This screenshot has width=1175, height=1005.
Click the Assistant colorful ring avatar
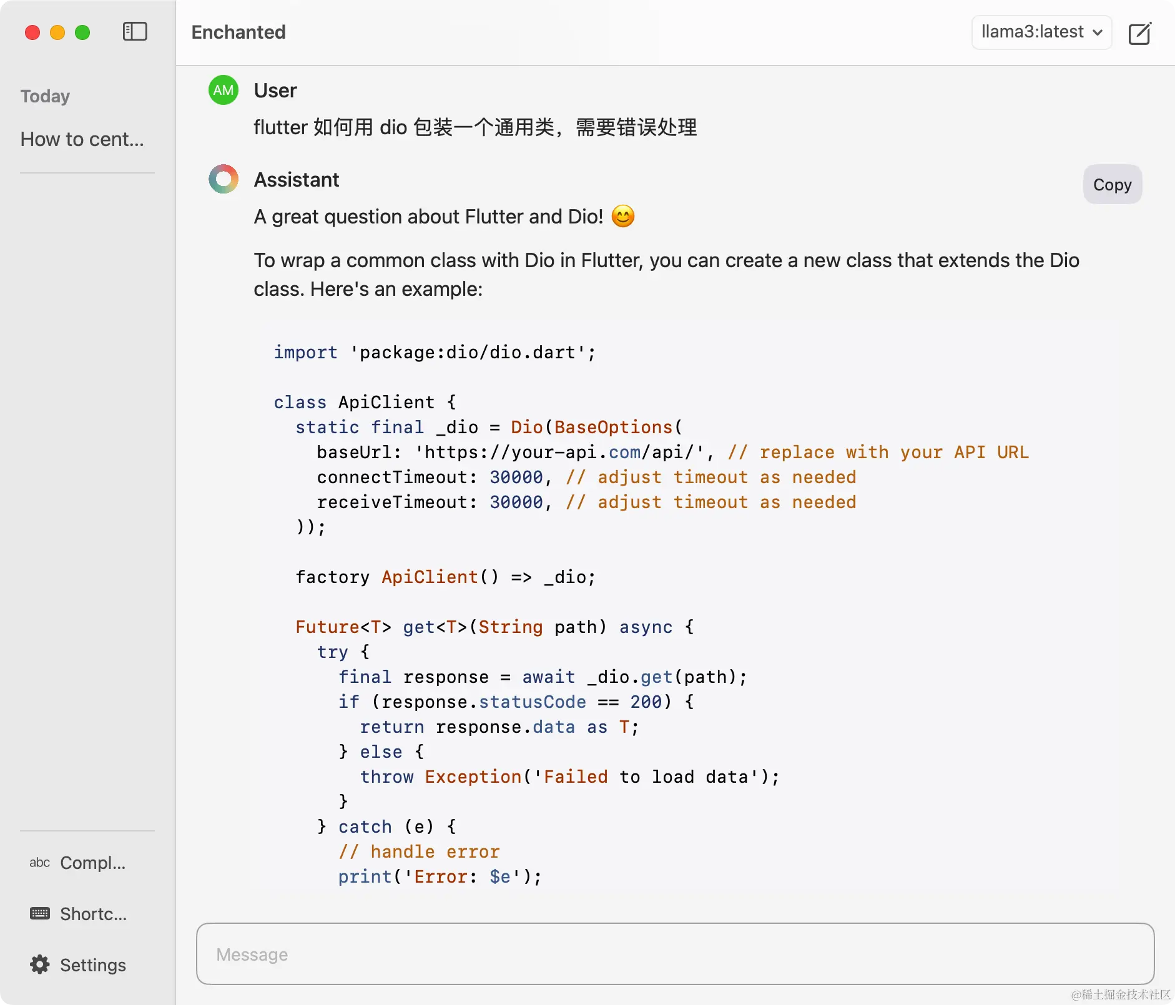pyautogui.click(x=224, y=179)
